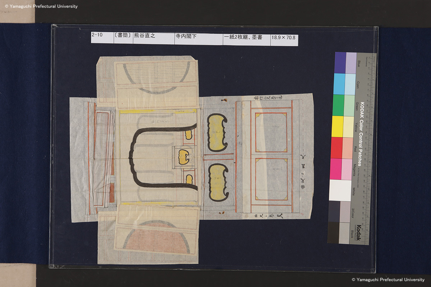Click the bottom-right Yamaguchi Prefectural University copyright
431x287 pixels.
coord(388,279)
